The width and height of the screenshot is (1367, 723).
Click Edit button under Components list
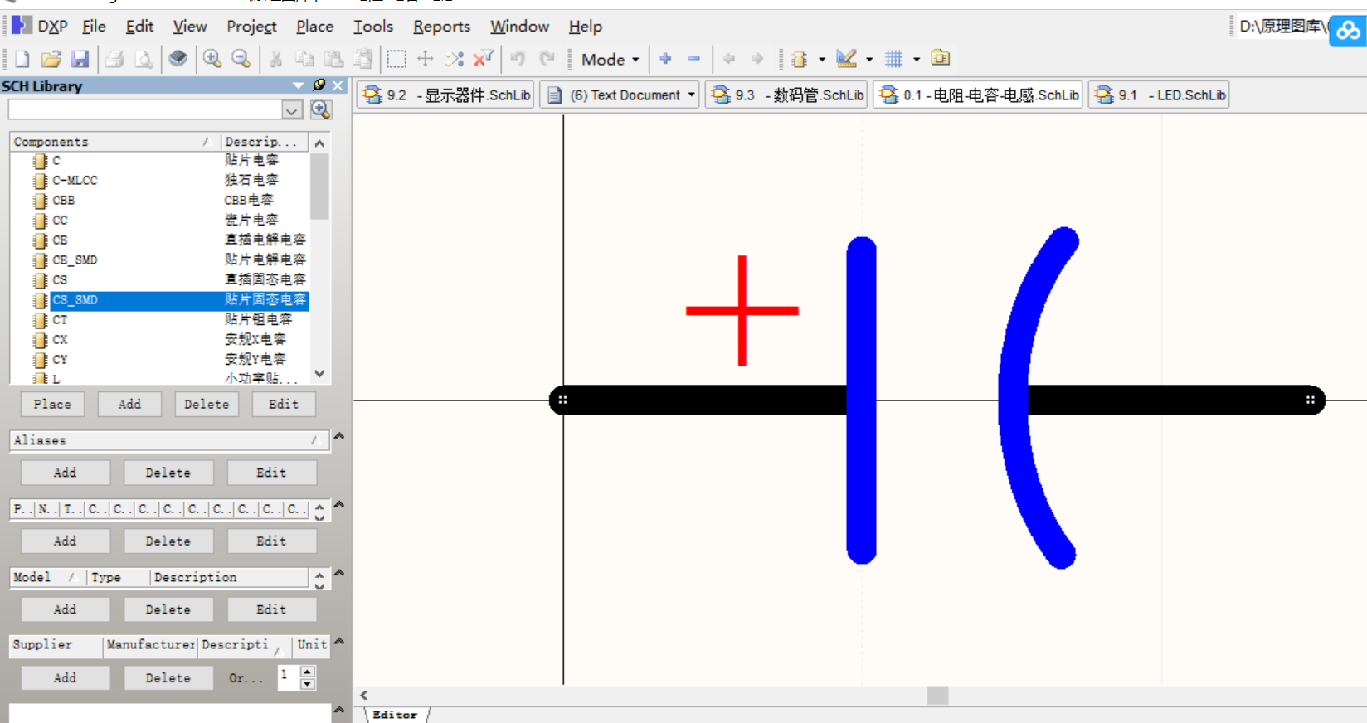pos(284,404)
